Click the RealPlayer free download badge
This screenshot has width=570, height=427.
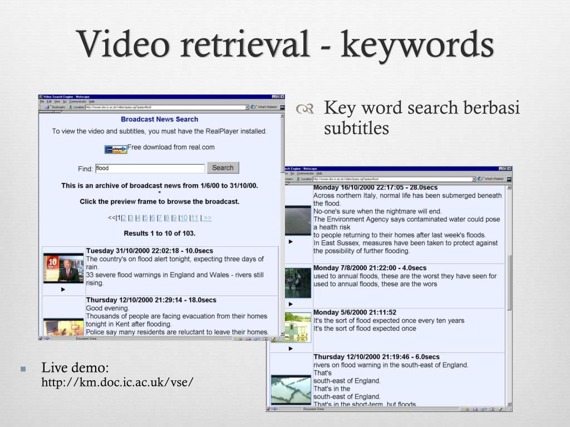click(116, 149)
